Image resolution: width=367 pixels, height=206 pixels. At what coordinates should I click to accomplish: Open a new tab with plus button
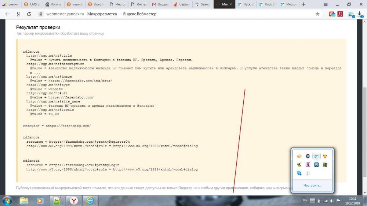[x=303, y=4]
